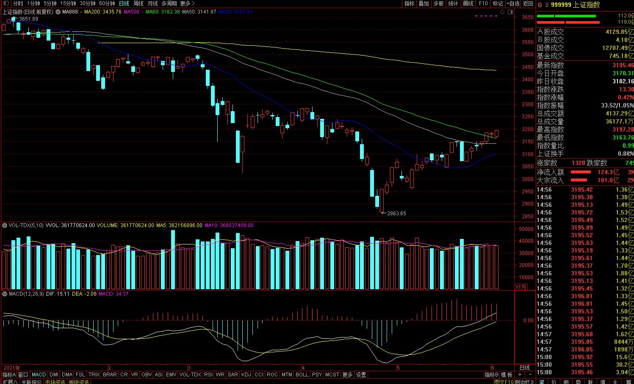Click the 标记 mark toolbar button
634x384 pixels.
[498, 3]
